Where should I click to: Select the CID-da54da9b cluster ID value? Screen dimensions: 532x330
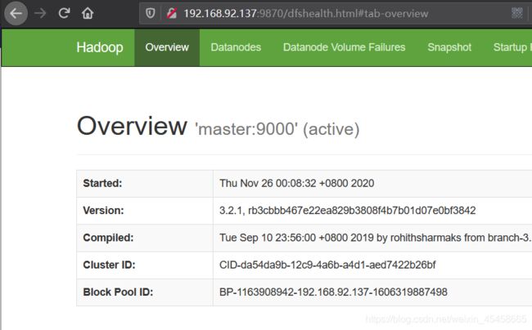[327, 265]
